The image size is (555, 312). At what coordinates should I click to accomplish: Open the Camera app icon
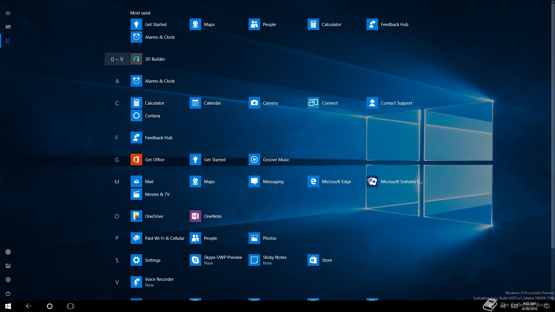pos(254,103)
